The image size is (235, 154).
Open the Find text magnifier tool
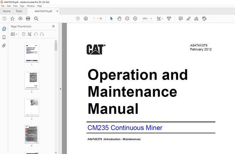coord(36,19)
